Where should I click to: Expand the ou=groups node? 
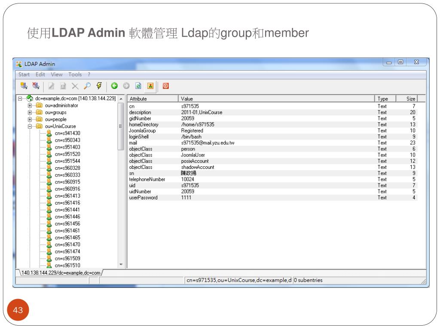[30, 113]
